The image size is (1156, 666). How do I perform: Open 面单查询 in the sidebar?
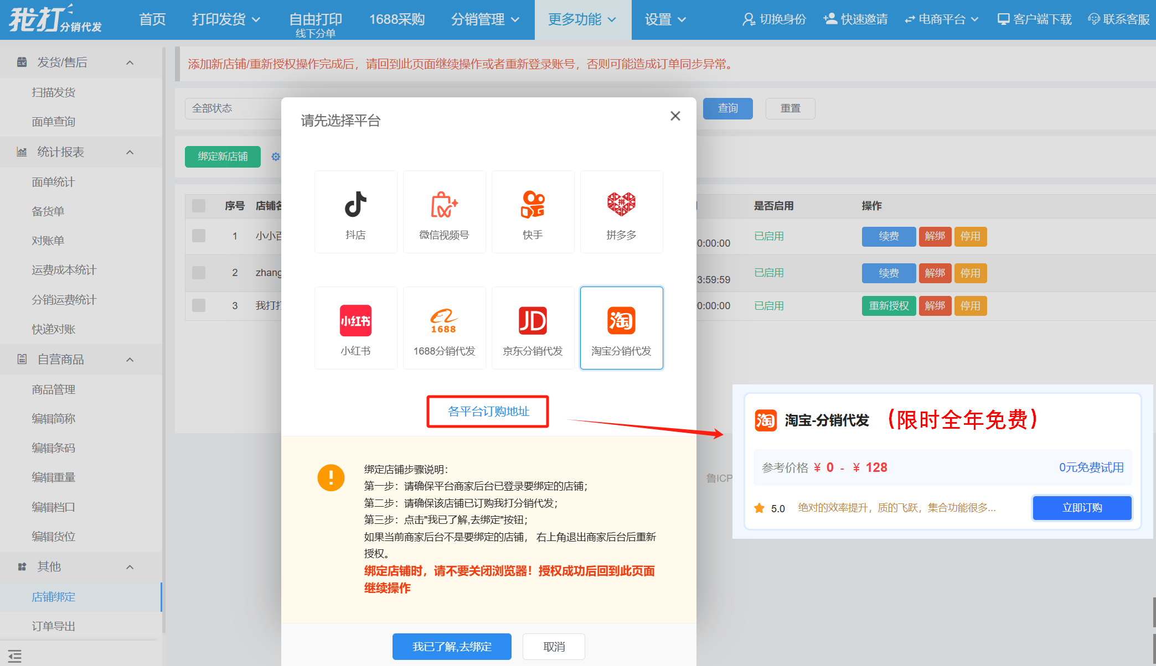pos(53,122)
